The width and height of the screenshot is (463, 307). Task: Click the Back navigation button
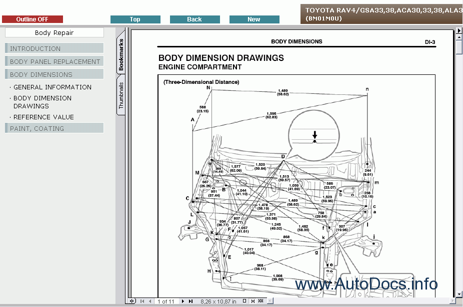point(194,19)
